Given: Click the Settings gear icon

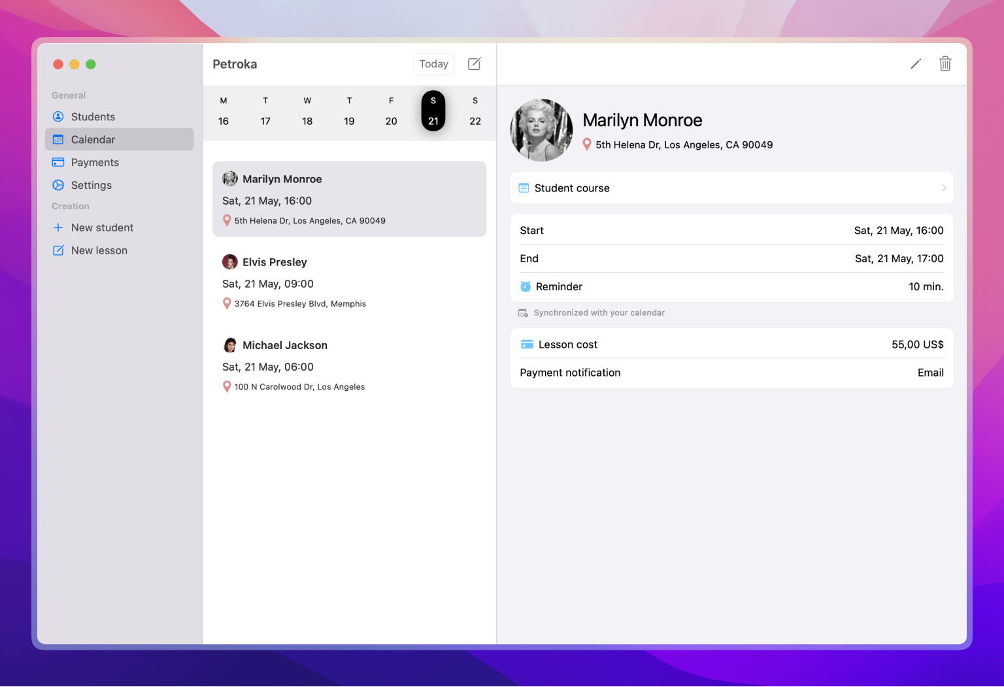Looking at the screenshot, I should coord(58,186).
